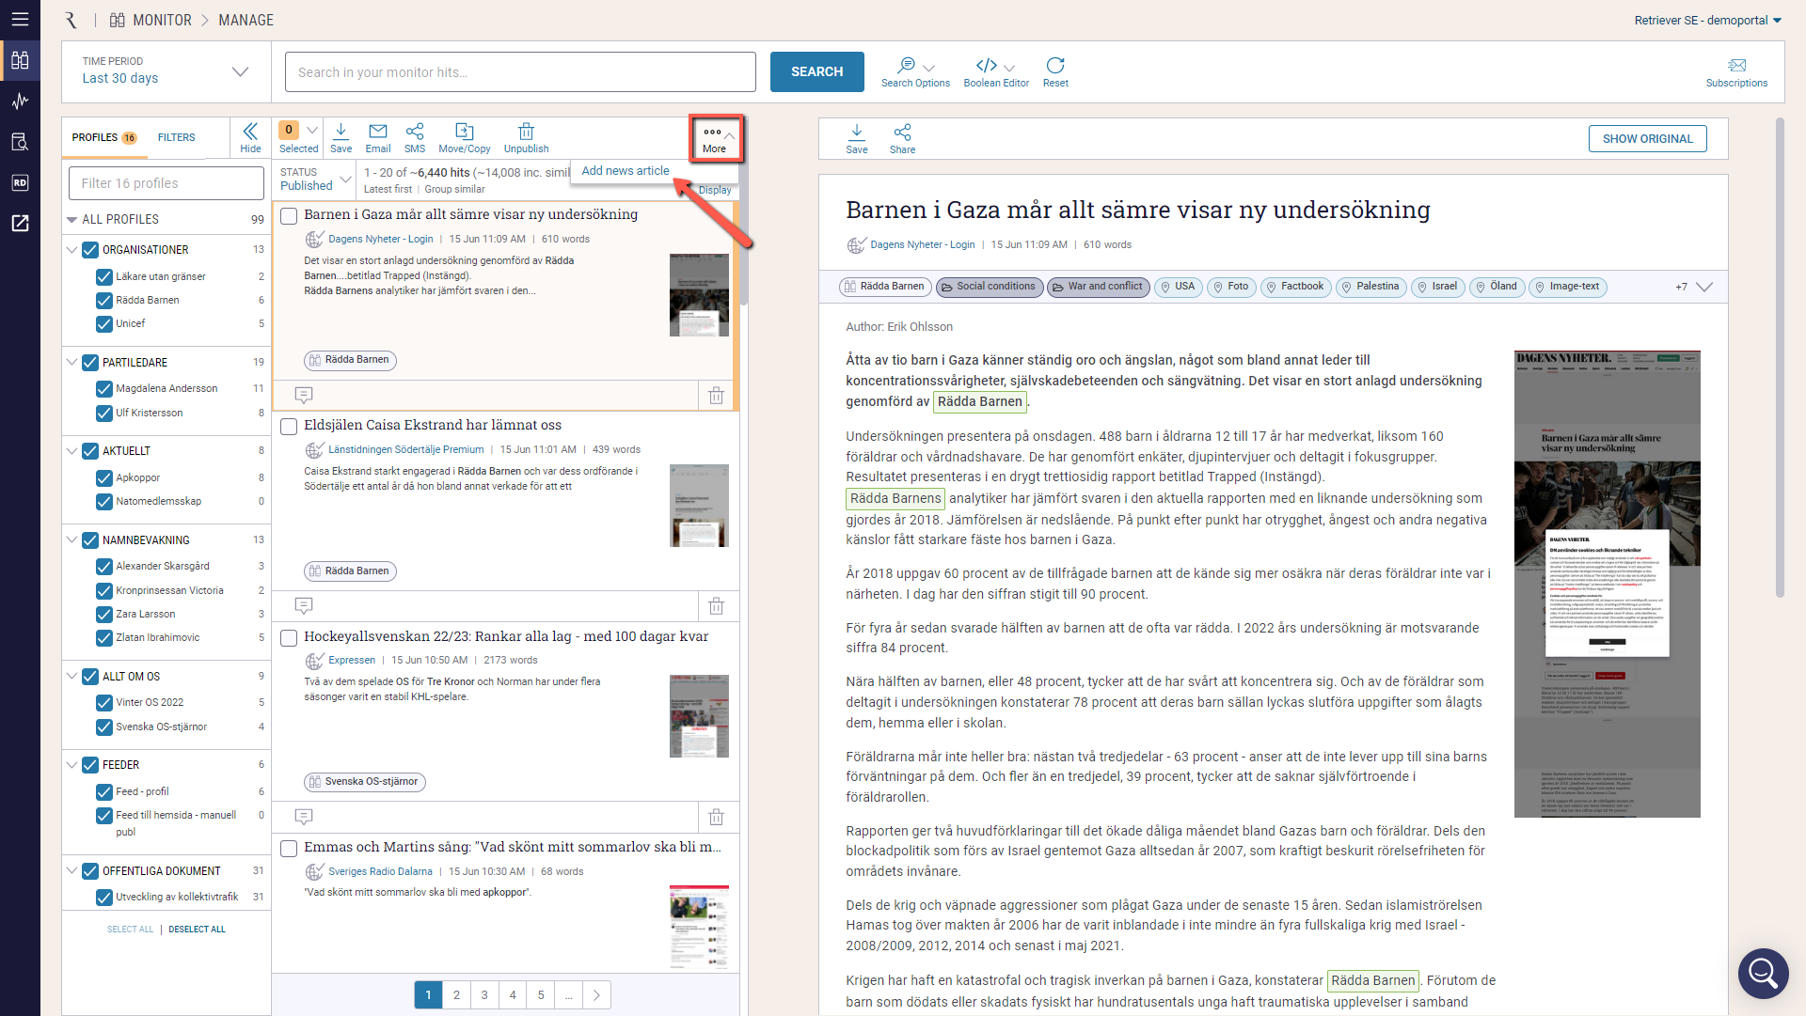Image resolution: width=1806 pixels, height=1016 pixels.
Task: Collapse the ALL PROFILES tree
Action: pos(71,220)
